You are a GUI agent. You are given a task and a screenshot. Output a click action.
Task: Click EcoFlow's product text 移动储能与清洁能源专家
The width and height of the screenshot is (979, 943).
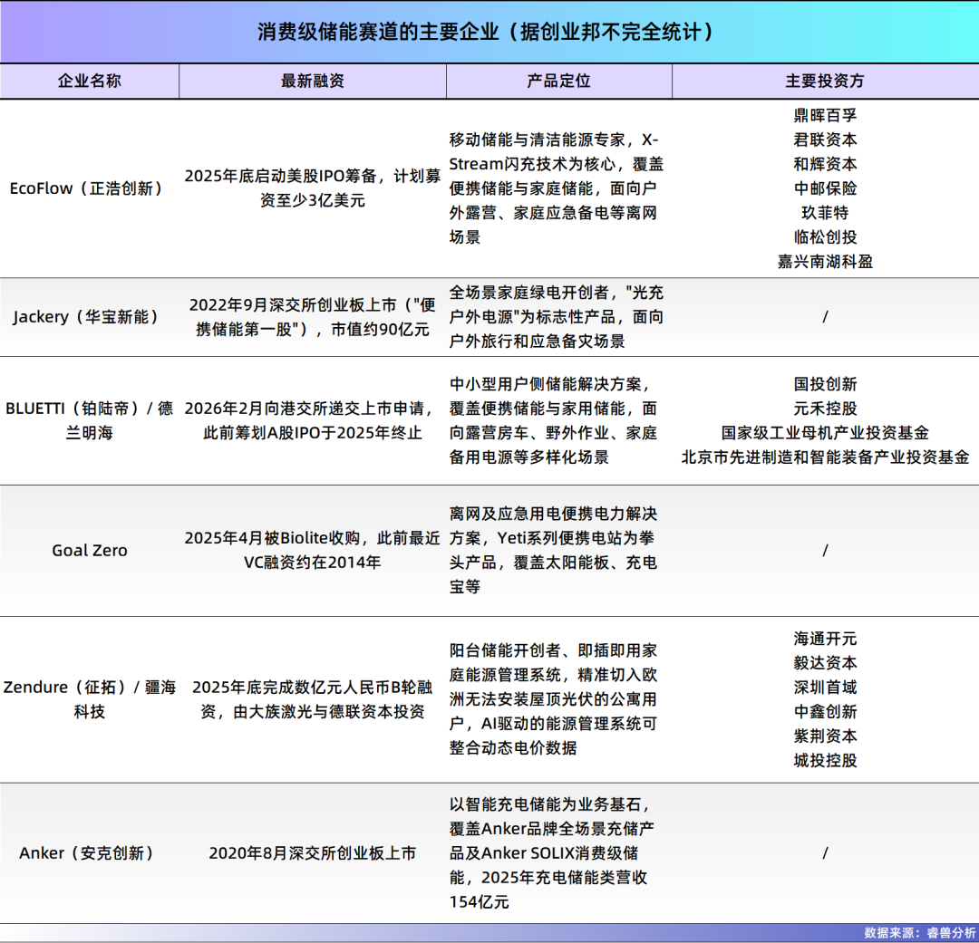(x=537, y=140)
